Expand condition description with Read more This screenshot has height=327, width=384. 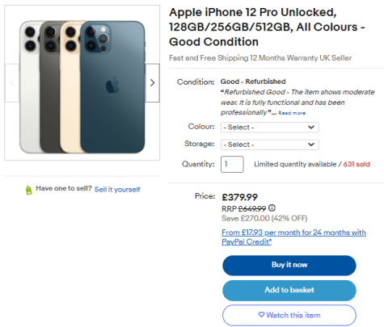(292, 113)
